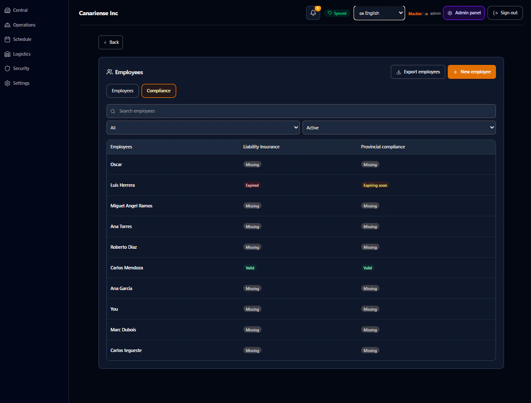This screenshot has height=403, width=531.
Task: Open the English language selector
Action: click(x=379, y=13)
